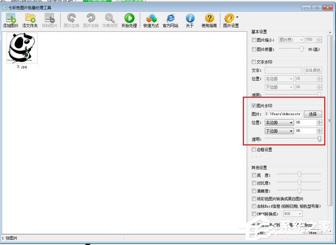This screenshot has width=336, height=245.
Task: Select the 3.jpg panda thumbnail
Action: tap(22, 48)
